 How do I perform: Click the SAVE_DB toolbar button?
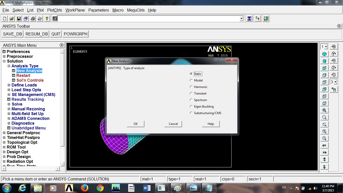tap(13, 34)
